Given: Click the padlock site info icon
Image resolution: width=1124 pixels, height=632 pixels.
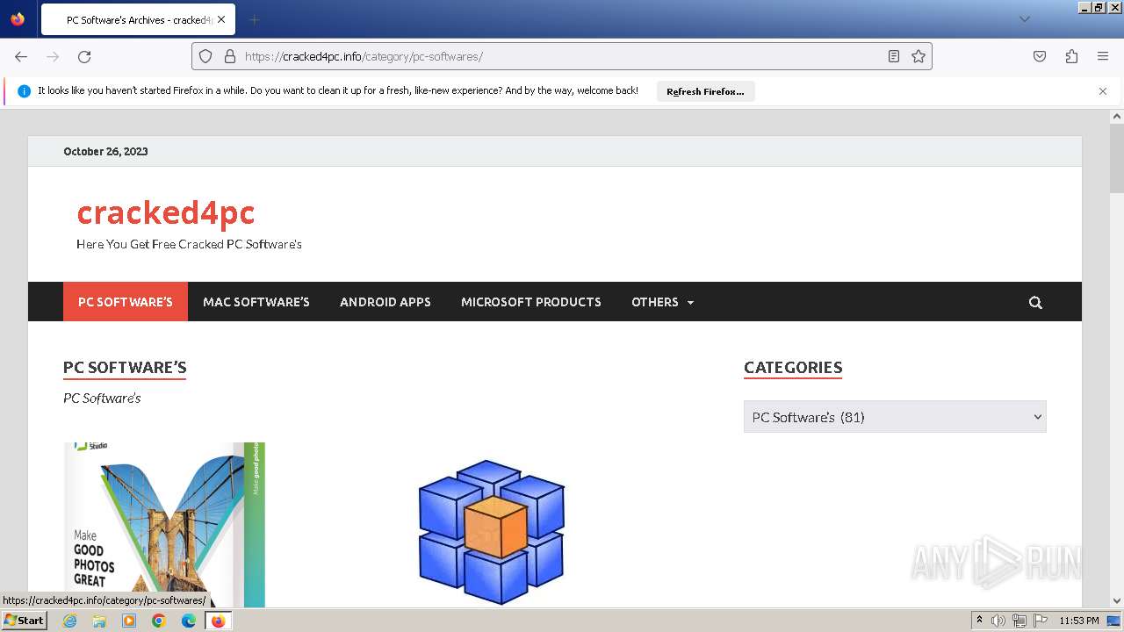Looking at the screenshot, I should (x=230, y=56).
